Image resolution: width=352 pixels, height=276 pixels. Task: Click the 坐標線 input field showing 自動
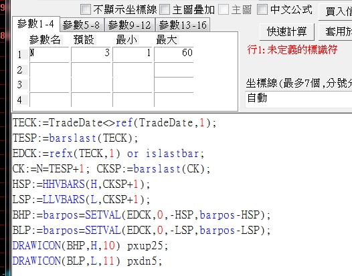pos(298,99)
